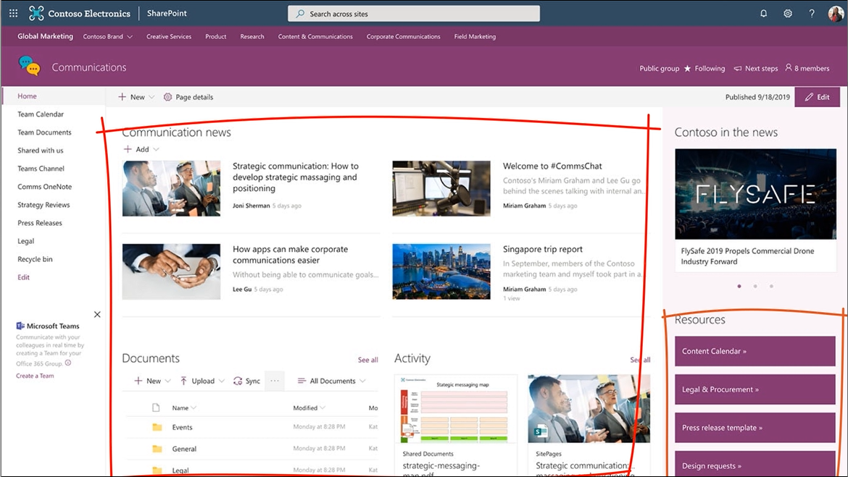848x477 pixels.
Task: Click the Sync icon in Documents
Action: (x=238, y=381)
